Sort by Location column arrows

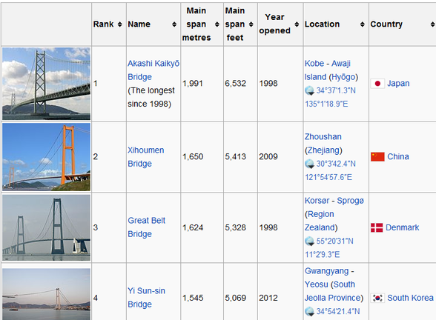[x=362, y=24]
